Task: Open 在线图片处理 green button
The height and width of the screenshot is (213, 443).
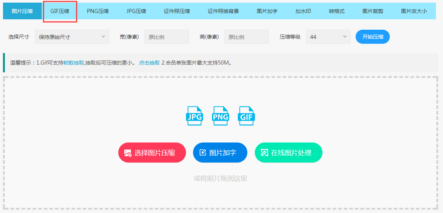Action: point(288,153)
